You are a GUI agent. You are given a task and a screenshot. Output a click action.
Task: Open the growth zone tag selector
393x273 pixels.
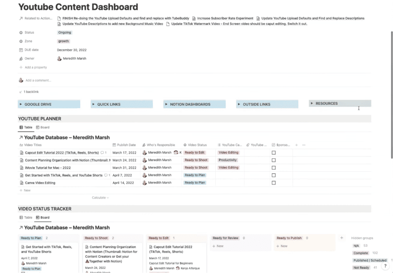[x=63, y=41]
